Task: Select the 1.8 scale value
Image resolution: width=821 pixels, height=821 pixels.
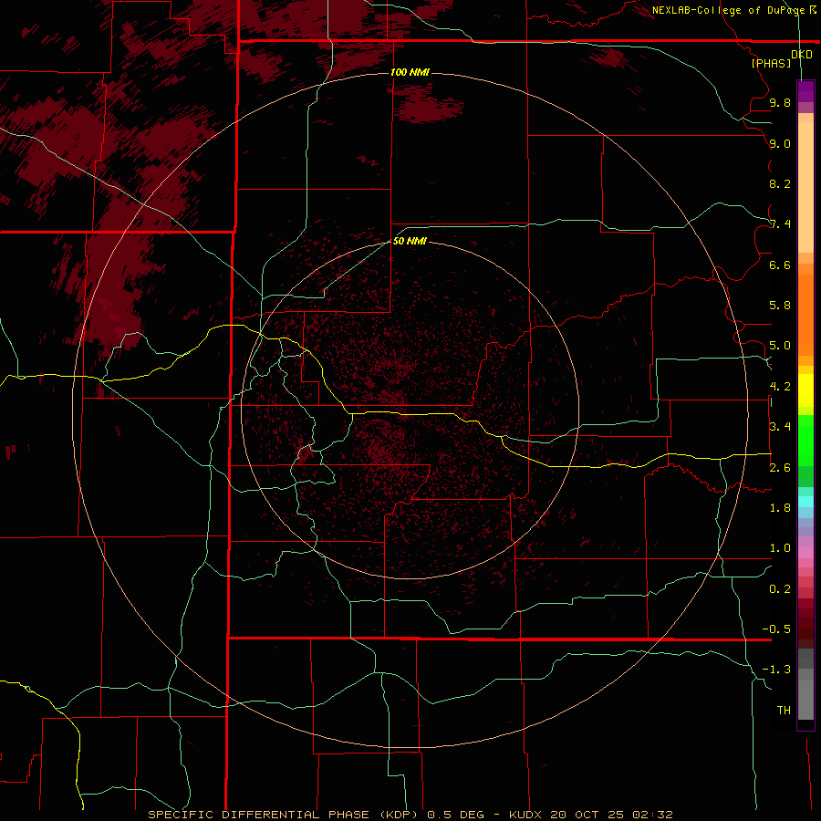Action: pyautogui.click(x=780, y=508)
